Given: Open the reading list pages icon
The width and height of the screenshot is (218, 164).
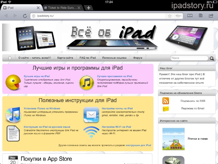Looking at the screenshot, I should (x=201, y=16).
